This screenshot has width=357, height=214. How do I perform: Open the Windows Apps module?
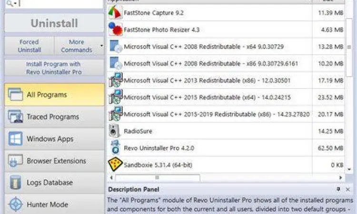[54, 139]
